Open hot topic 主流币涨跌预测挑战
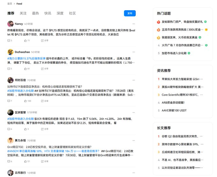Image resolution: width=217 pixels, height=177 pixels. click(x=183, y=30)
